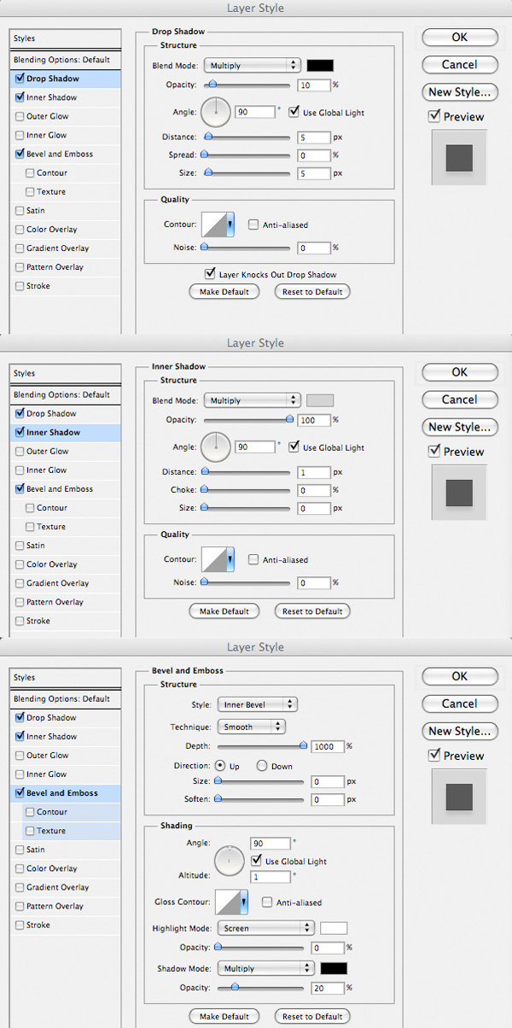Expand contour picker arrow in Drop Shadow dialog

(230, 225)
